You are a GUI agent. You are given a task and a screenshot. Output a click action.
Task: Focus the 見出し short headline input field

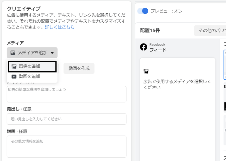click(67, 119)
